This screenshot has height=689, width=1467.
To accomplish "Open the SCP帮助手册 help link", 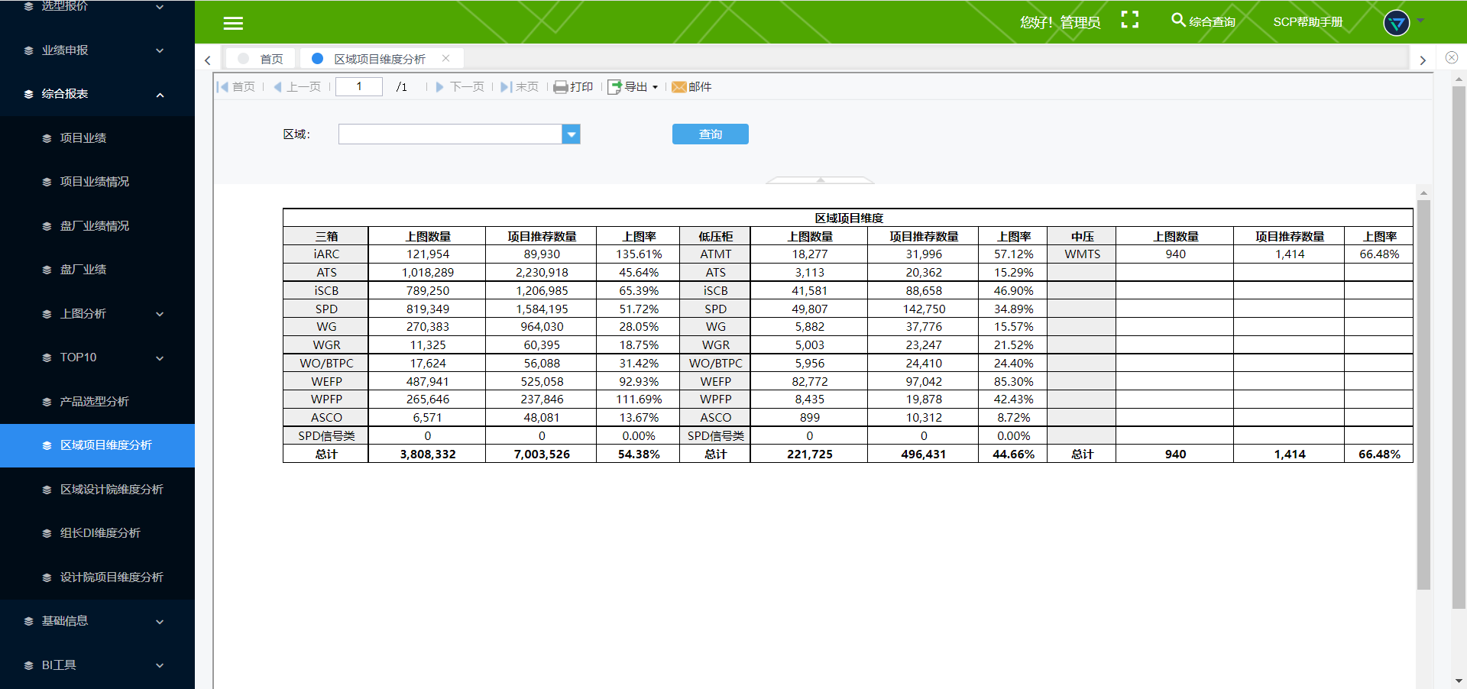I will click(1307, 21).
